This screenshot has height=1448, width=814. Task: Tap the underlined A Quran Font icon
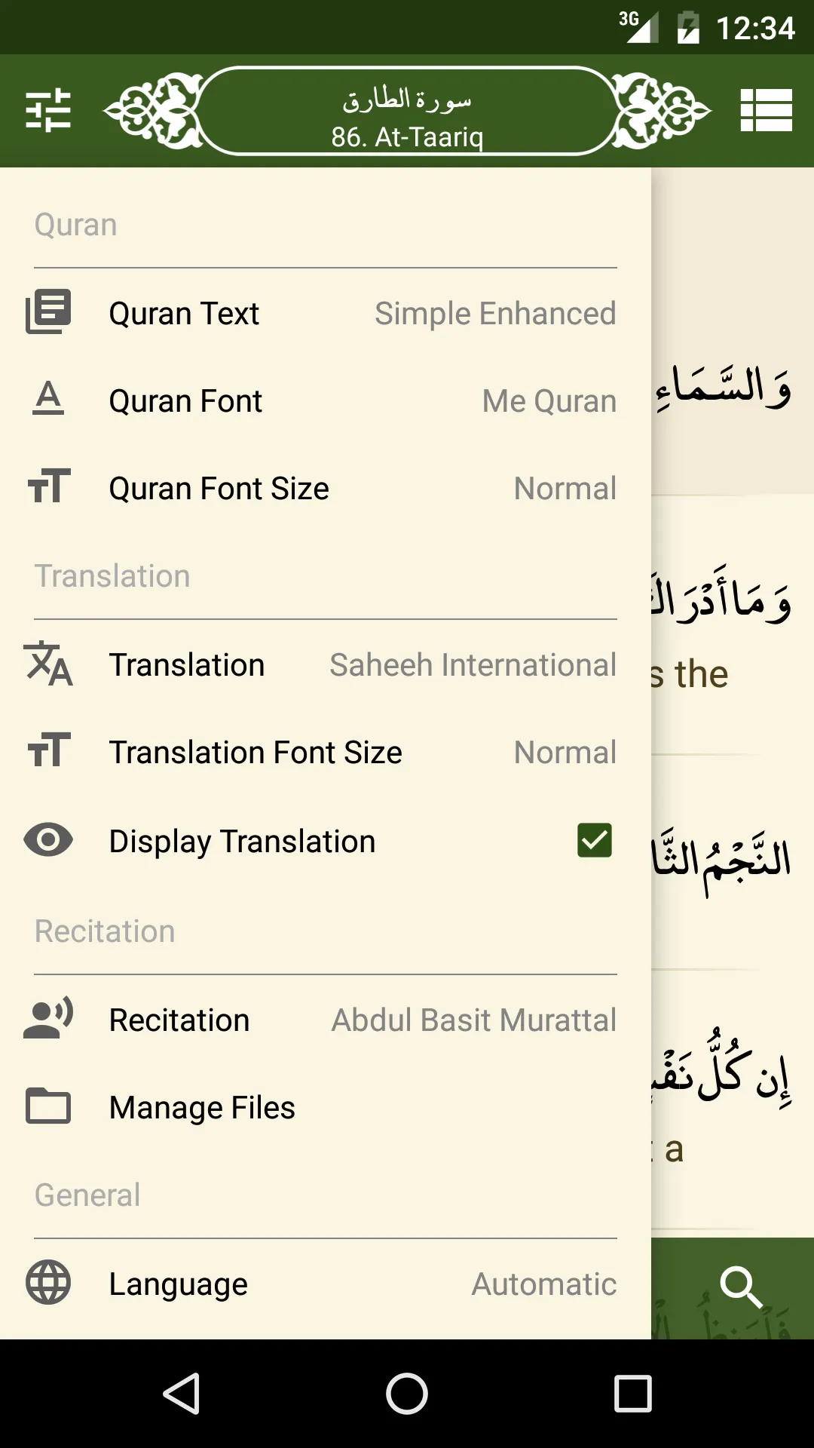coord(48,398)
